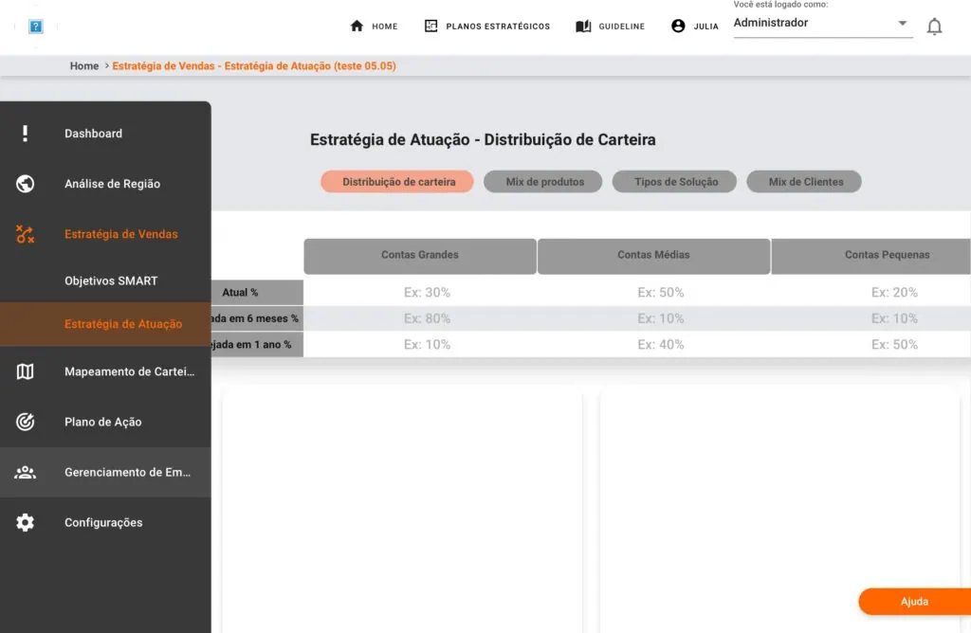Click 1 ano Contas Grandes field Ex: 10%
This screenshot has width=971, height=633.
coord(420,344)
